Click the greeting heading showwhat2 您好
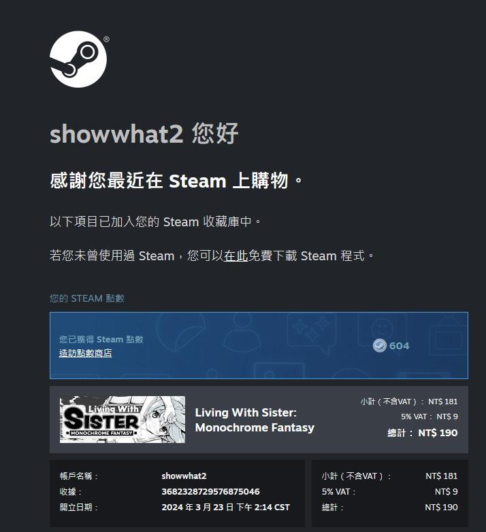Image resolution: width=486 pixels, height=532 pixels. (x=144, y=134)
